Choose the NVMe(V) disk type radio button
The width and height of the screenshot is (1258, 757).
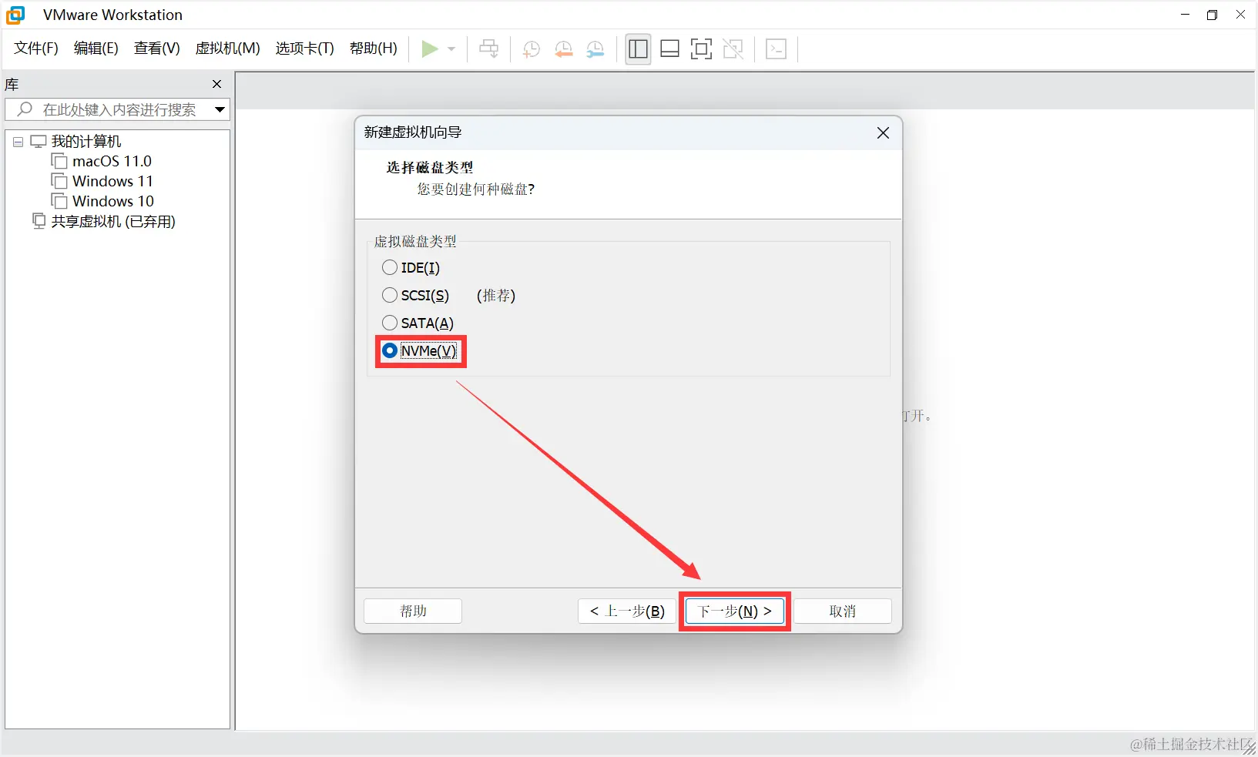click(x=390, y=351)
